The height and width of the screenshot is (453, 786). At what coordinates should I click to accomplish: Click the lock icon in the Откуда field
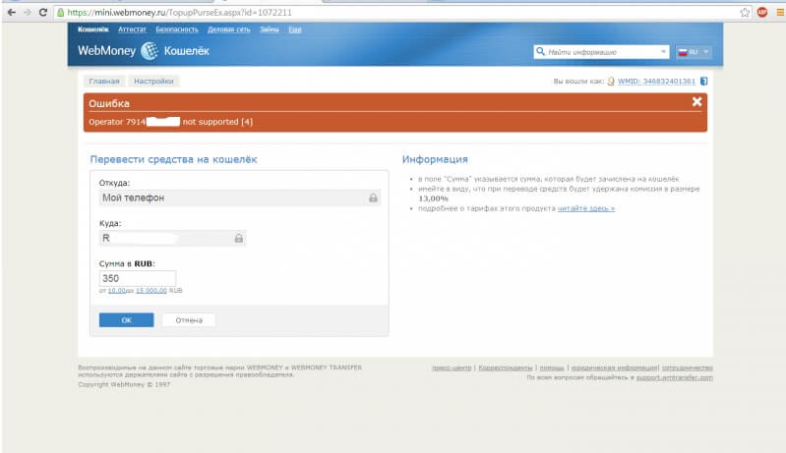pyautogui.click(x=373, y=198)
